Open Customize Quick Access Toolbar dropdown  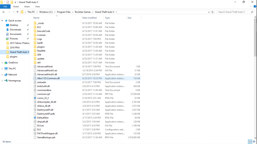pyautogui.click(x=15, y=2)
